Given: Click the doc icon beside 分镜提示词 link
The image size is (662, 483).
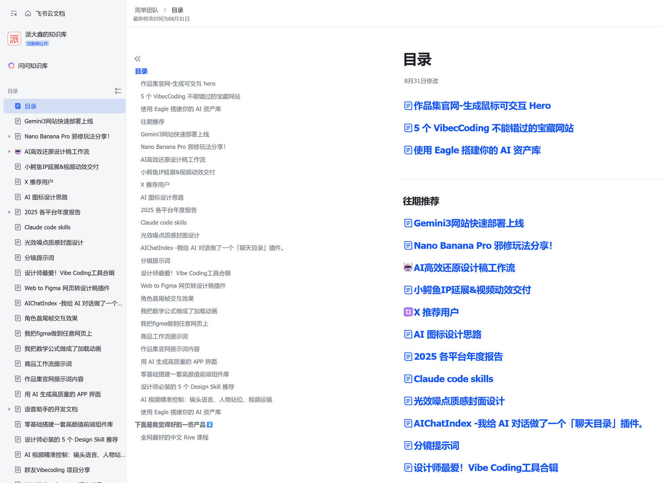Looking at the screenshot, I should pos(408,446).
